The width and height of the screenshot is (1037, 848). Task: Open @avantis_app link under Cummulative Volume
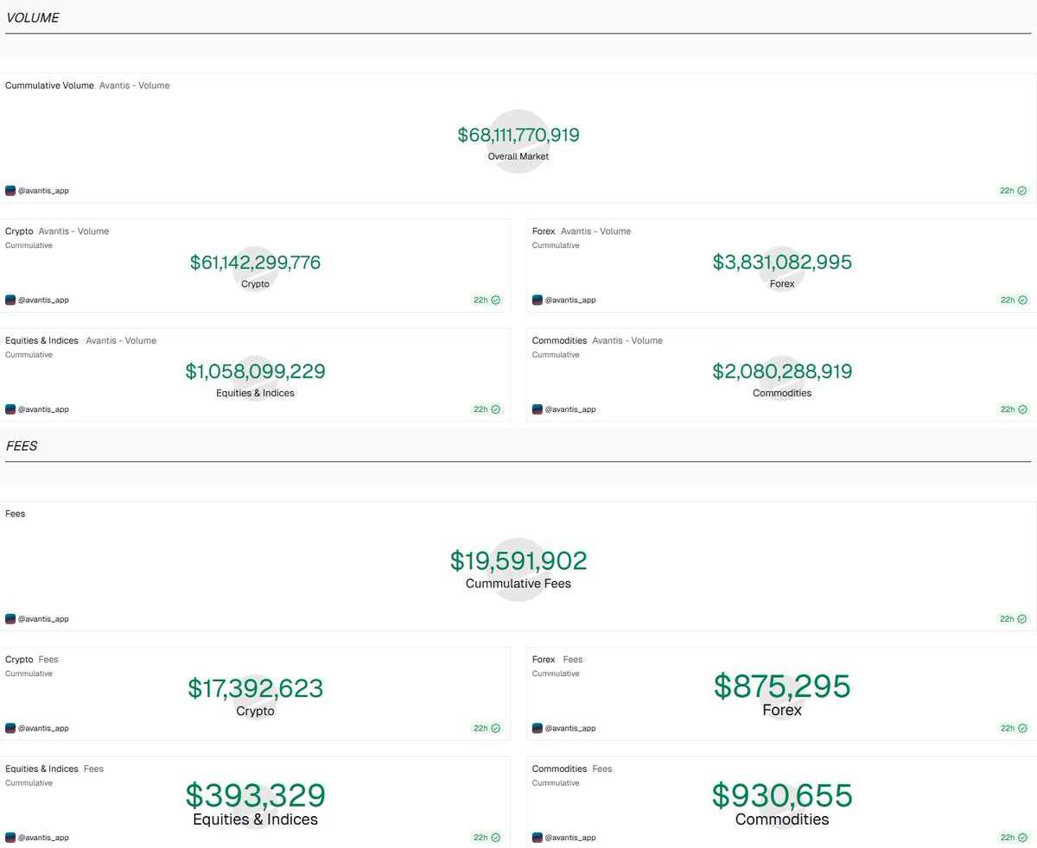click(x=43, y=191)
